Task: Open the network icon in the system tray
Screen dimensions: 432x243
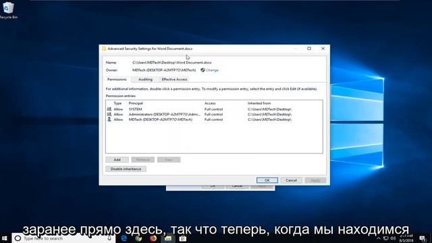Action: point(385,238)
